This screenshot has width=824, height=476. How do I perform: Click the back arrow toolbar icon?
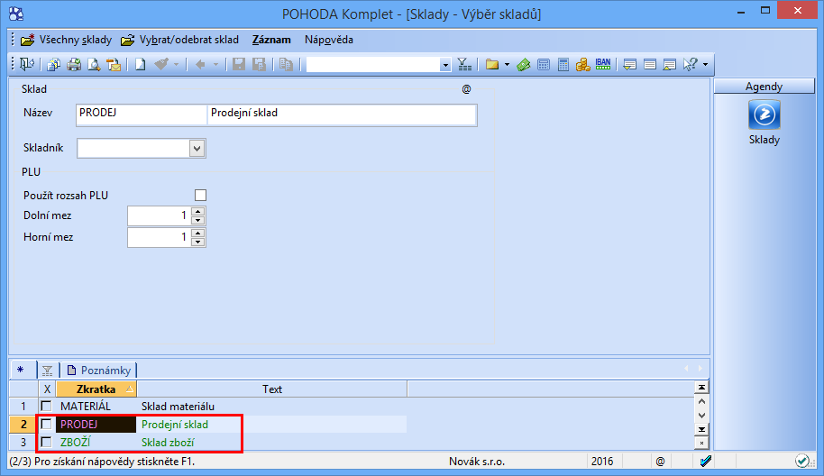[200, 65]
